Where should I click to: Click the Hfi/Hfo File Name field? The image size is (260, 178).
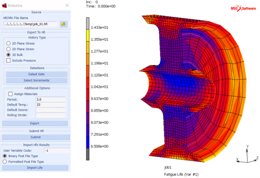click(x=30, y=24)
